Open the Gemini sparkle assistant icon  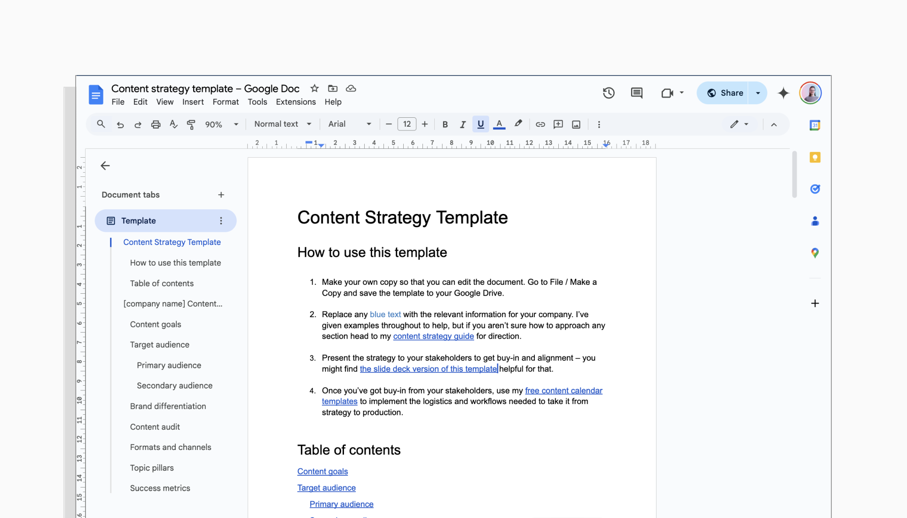[783, 93]
